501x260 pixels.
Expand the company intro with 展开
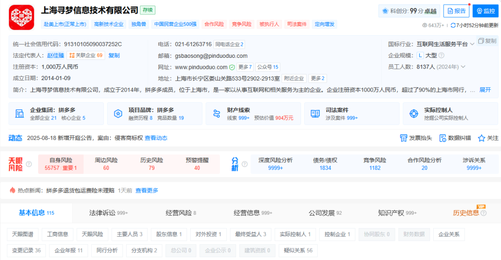coord(485,90)
